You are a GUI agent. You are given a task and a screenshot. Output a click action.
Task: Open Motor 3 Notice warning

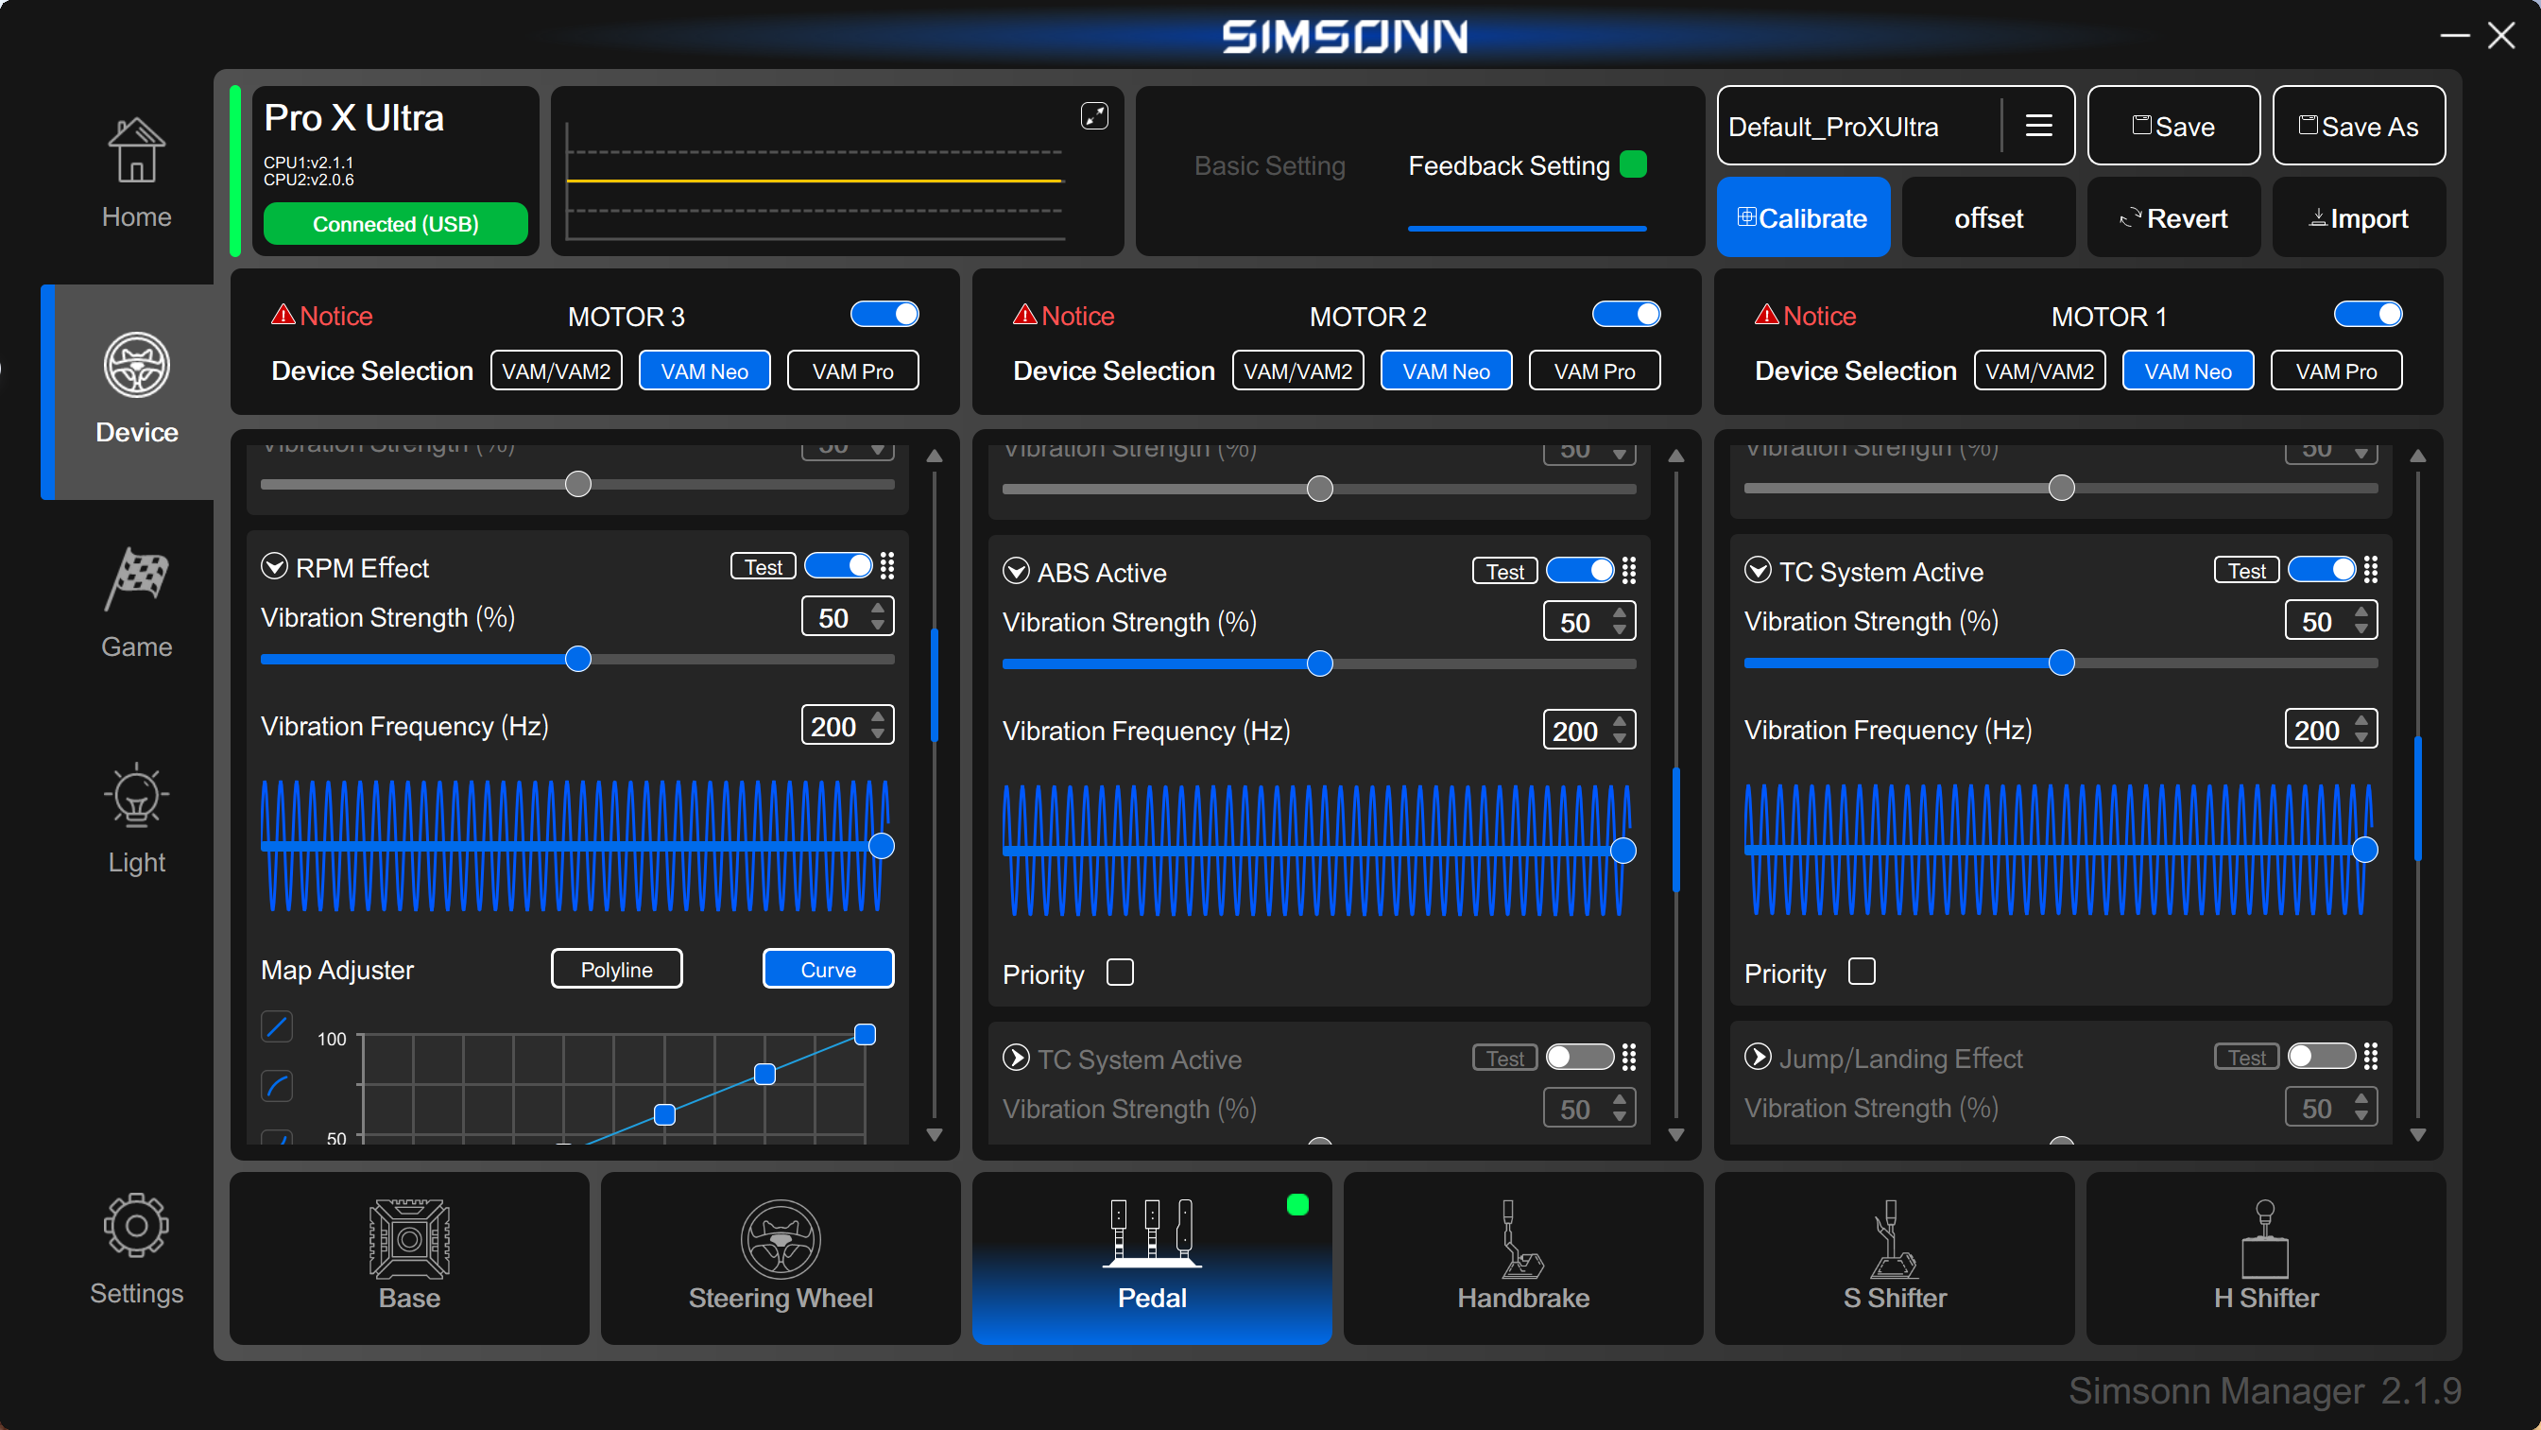tap(321, 316)
